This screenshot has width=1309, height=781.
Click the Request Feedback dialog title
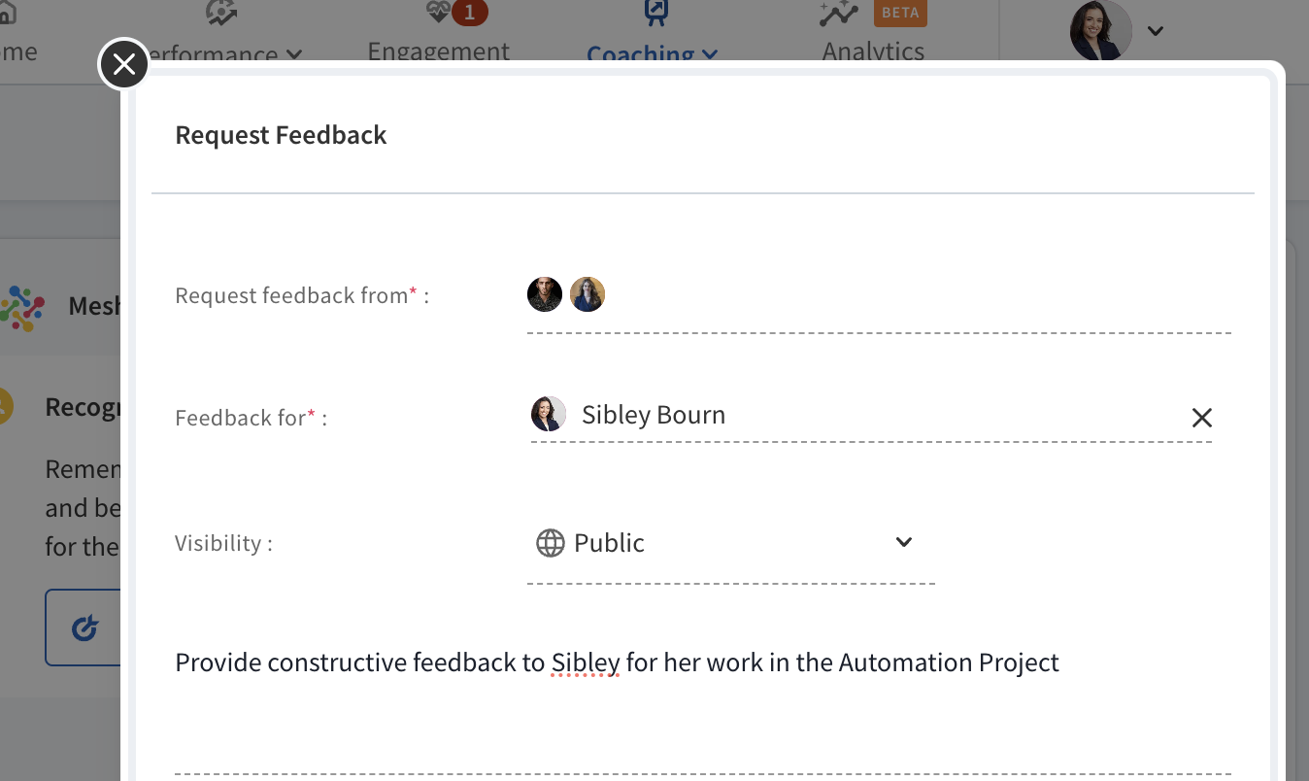point(281,135)
